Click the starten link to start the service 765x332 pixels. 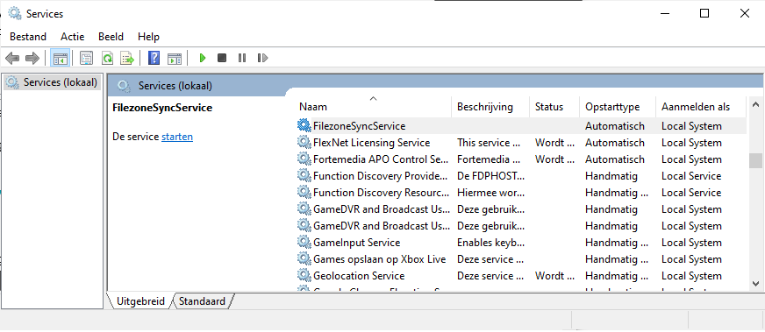tap(177, 137)
